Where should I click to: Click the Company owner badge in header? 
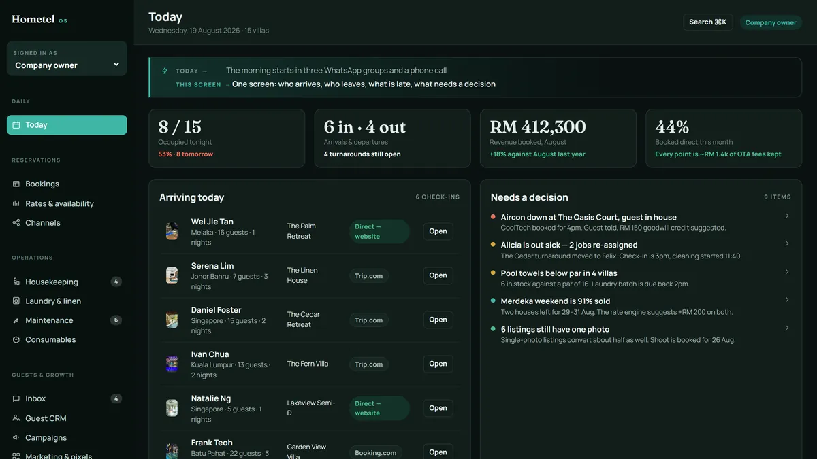[x=771, y=22]
